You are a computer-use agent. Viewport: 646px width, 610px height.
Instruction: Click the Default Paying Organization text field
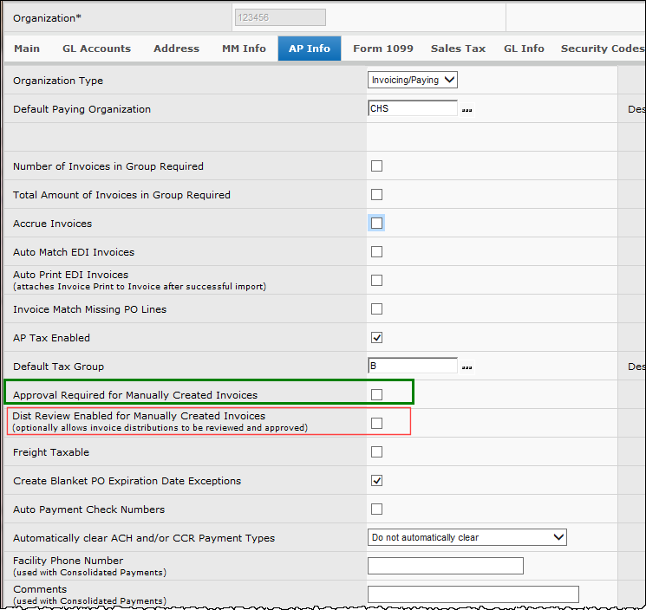412,109
